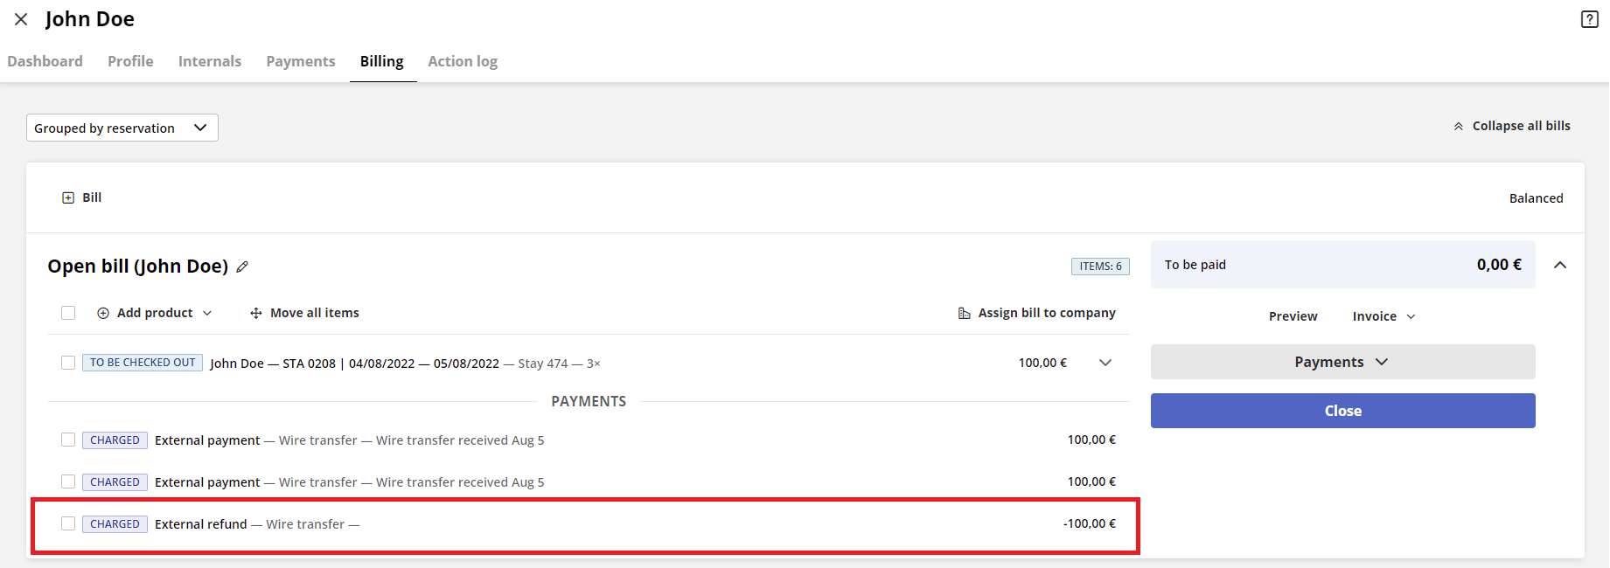Open the Grouped by reservation dropdown
1610x568 pixels.
pos(122,128)
